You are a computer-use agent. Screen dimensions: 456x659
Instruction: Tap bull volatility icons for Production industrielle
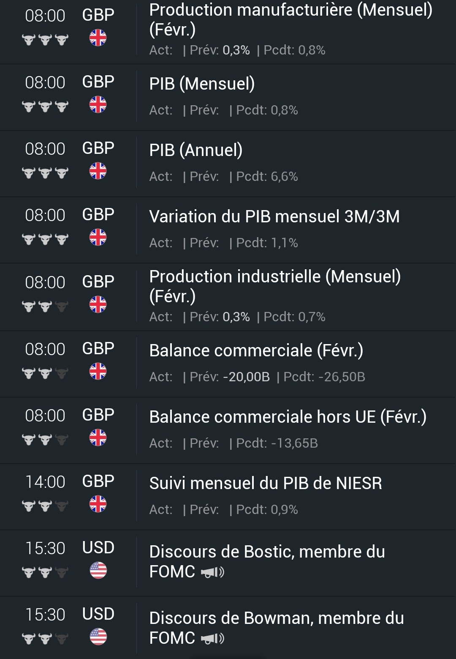point(45,306)
